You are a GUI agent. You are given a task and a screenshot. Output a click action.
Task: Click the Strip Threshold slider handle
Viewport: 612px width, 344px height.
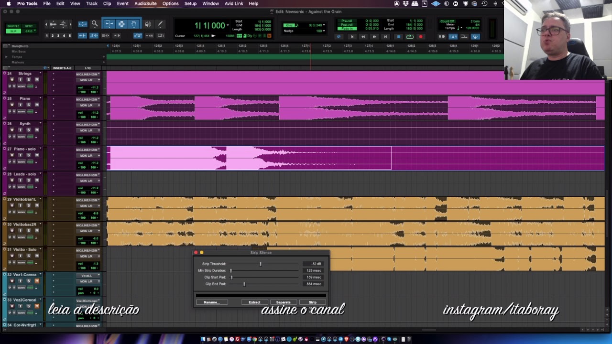tap(261, 264)
